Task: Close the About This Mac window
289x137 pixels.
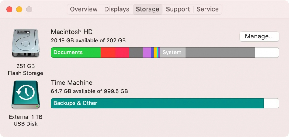Action: 9,9
